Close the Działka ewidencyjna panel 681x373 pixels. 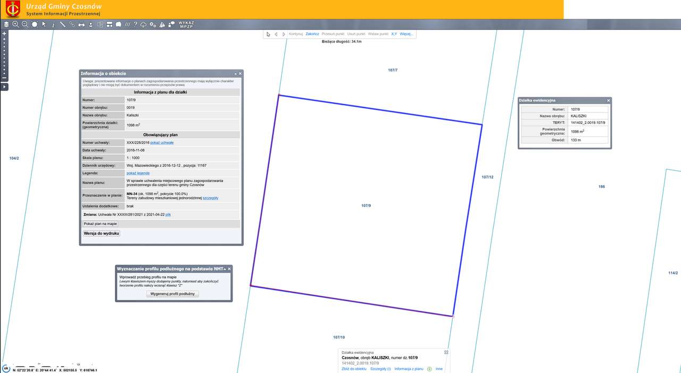(609, 100)
